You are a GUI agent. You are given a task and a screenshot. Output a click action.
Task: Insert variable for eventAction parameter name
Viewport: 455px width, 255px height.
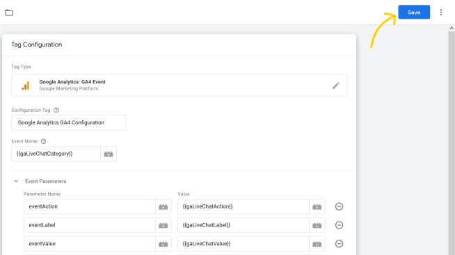coord(163,206)
